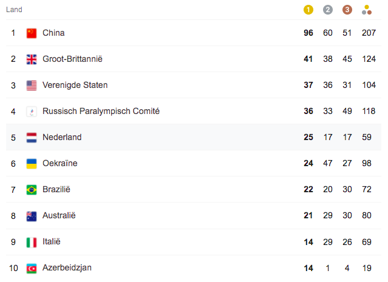Click the silver medal column icon

(328, 10)
